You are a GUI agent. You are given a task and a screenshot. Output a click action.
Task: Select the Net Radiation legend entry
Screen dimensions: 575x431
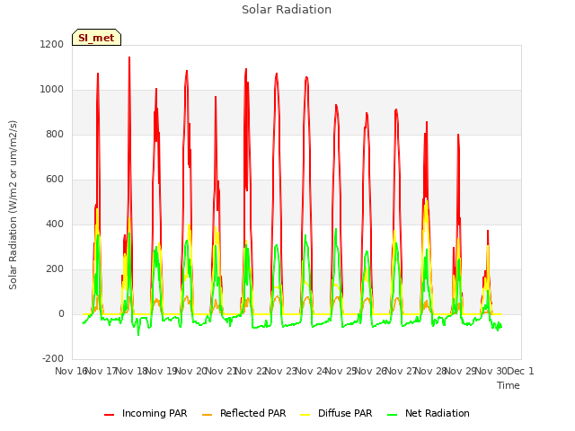[x=429, y=413]
